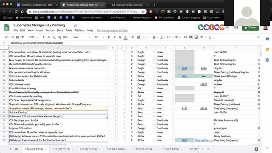
Task: Open the Arial font dropdown
Action: point(82,37)
